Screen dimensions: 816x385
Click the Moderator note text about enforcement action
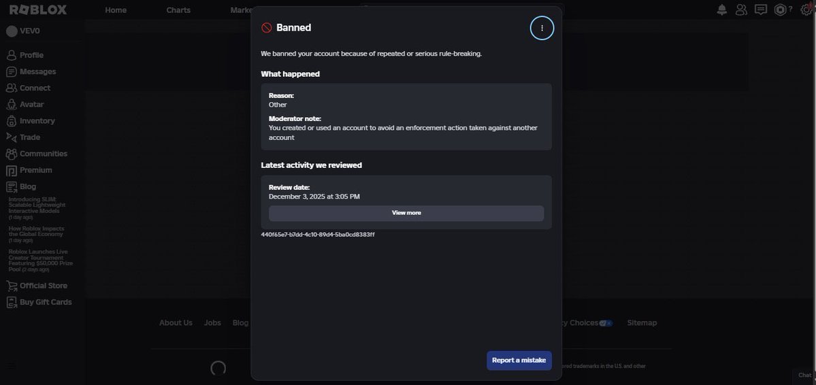coord(403,133)
